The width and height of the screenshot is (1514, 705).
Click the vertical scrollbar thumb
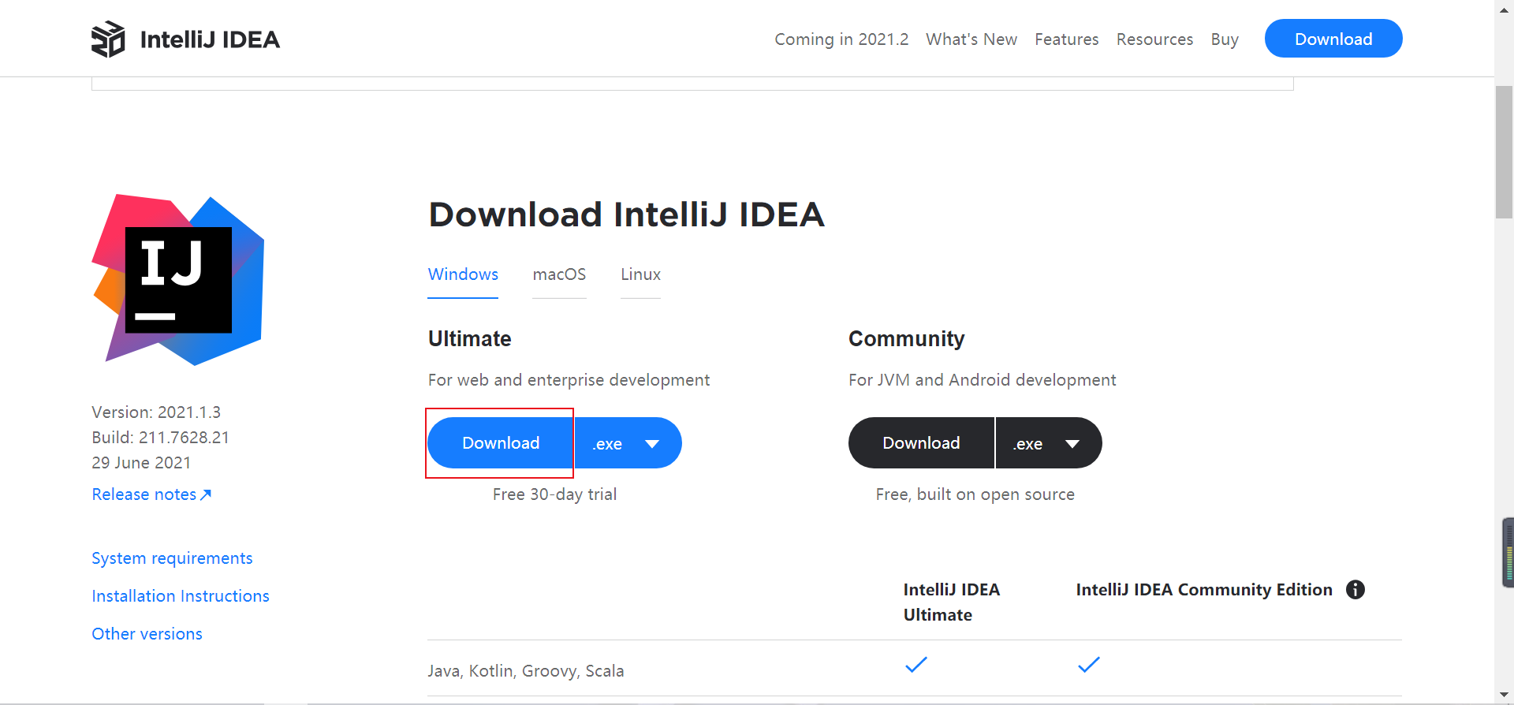pos(1504,151)
